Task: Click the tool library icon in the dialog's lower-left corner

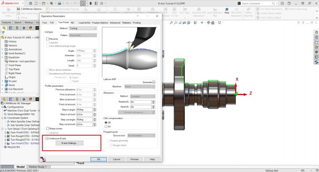Action: tap(43, 159)
